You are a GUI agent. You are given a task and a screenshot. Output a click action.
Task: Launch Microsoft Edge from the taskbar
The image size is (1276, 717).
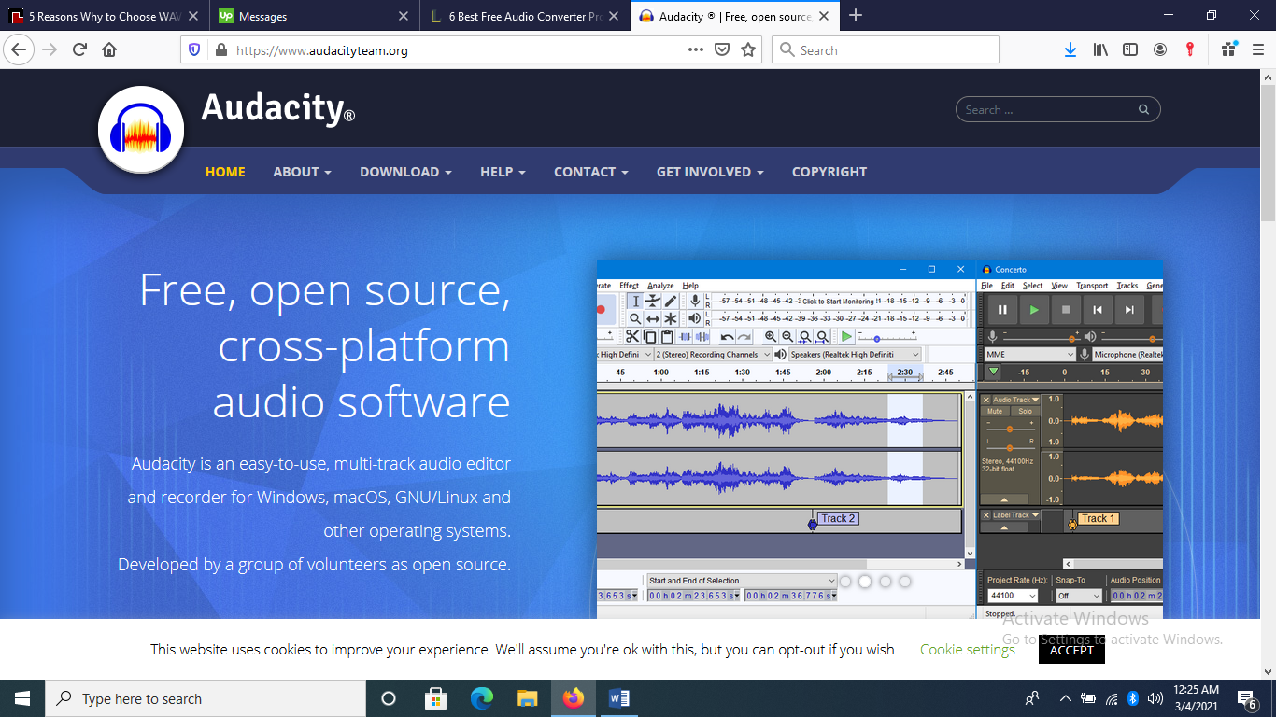point(481,698)
